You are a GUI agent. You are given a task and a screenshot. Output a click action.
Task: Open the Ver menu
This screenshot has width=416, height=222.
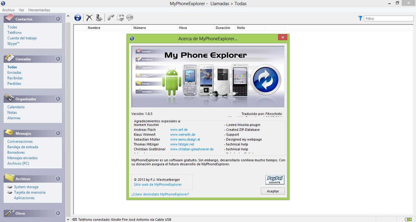point(22,10)
